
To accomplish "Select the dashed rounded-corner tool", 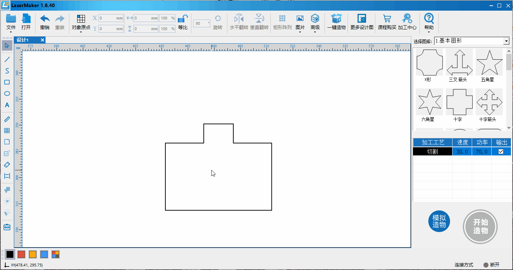I will 7,142.
